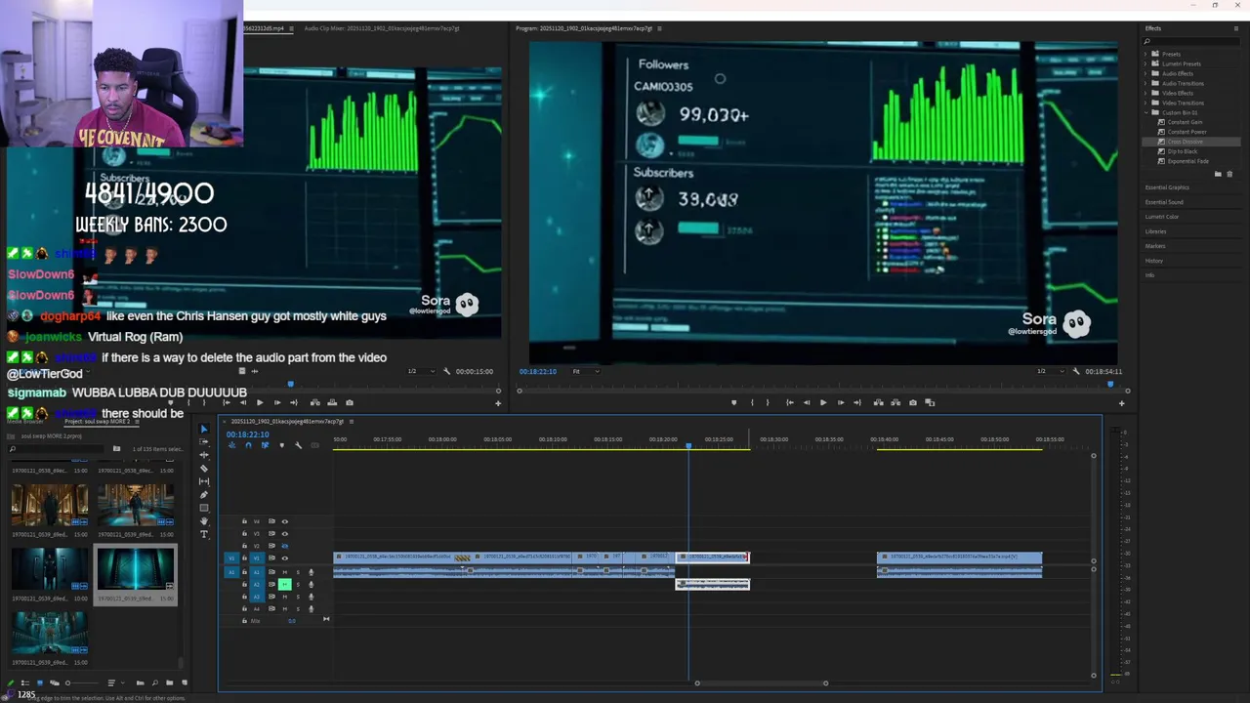The width and height of the screenshot is (1250, 703).
Task: Select the Pen tool
Action: tap(204, 494)
